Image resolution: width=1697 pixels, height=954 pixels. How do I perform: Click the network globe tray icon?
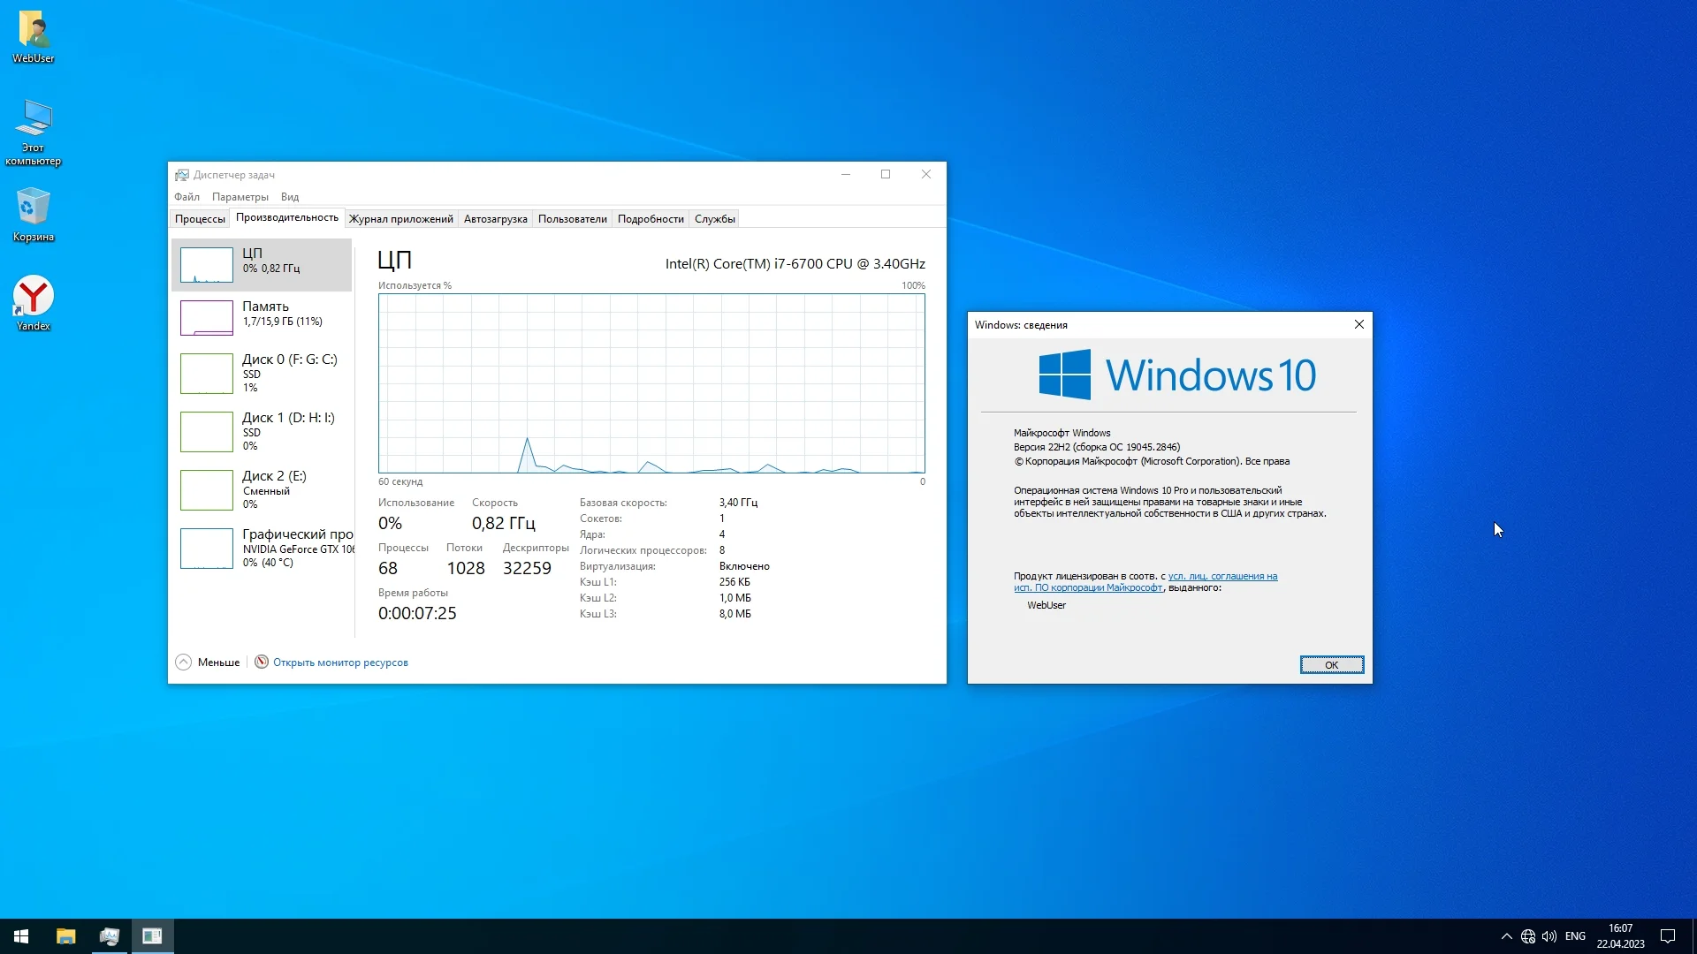(1528, 936)
